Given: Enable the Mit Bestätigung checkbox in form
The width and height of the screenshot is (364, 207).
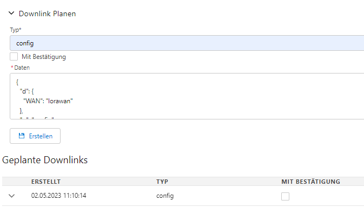Looking at the screenshot, I should (14, 57).
